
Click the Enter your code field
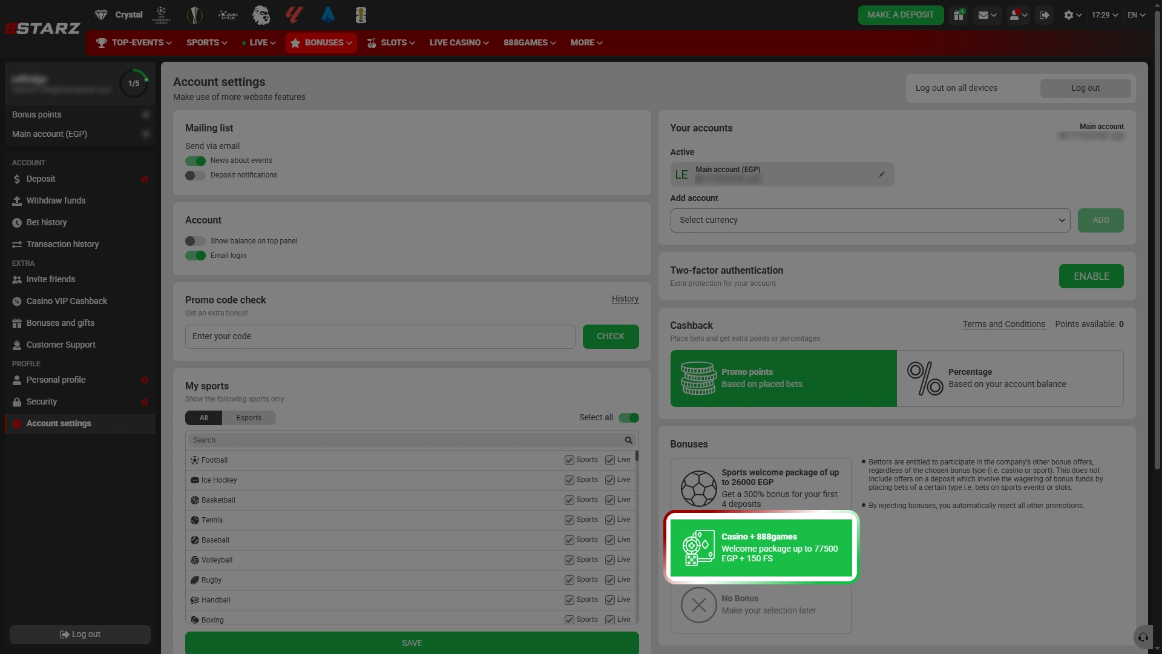pyautogui.click(x=380, y=337)
